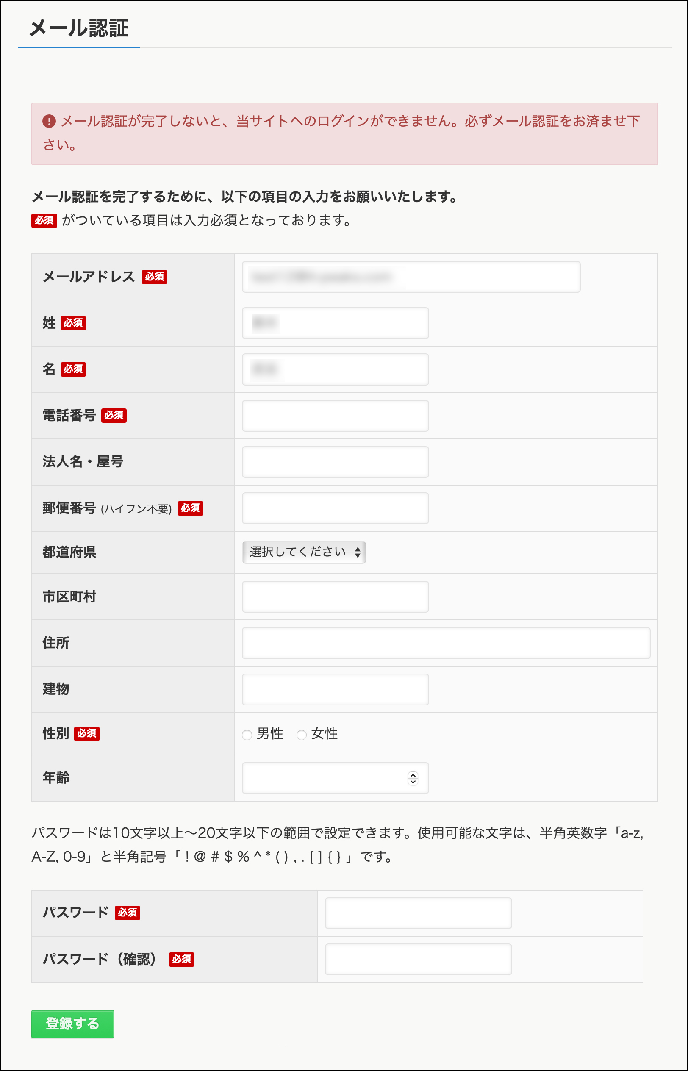
Task: Click the 年齢 stepper arrows
Action: pos(413,778)
